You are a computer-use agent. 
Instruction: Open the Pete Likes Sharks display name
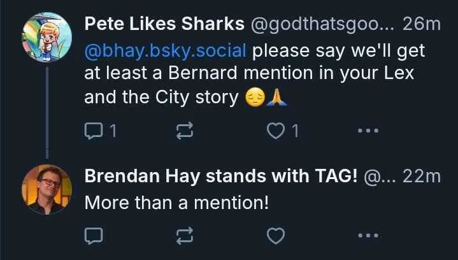(x=164, y=24)
